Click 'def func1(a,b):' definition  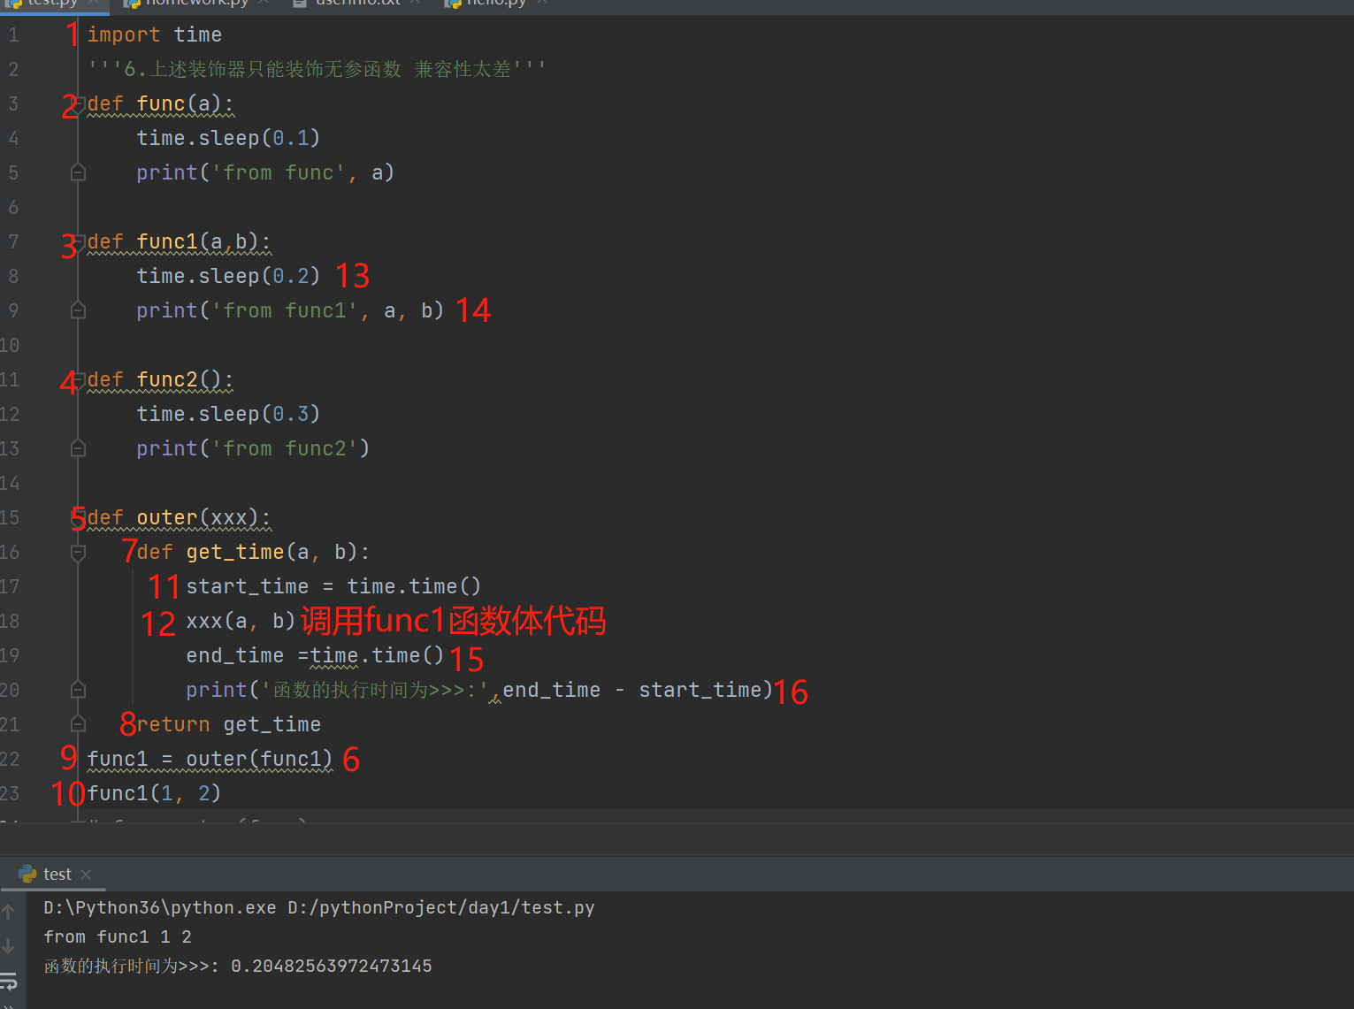pyautogui.click(x=179, y=241)
